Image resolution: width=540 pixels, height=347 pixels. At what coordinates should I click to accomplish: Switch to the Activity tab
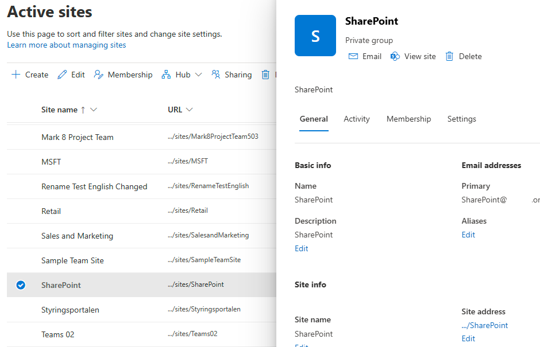tap(357, 119)
